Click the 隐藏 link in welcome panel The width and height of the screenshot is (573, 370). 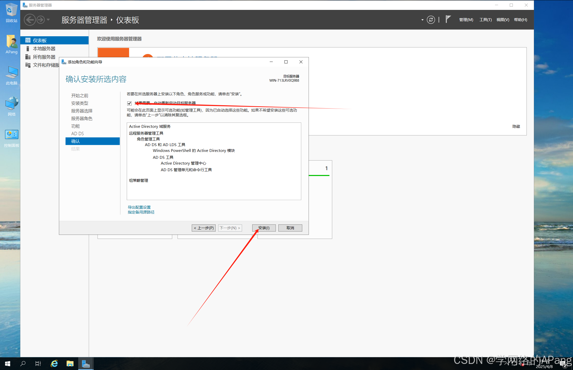516,126
